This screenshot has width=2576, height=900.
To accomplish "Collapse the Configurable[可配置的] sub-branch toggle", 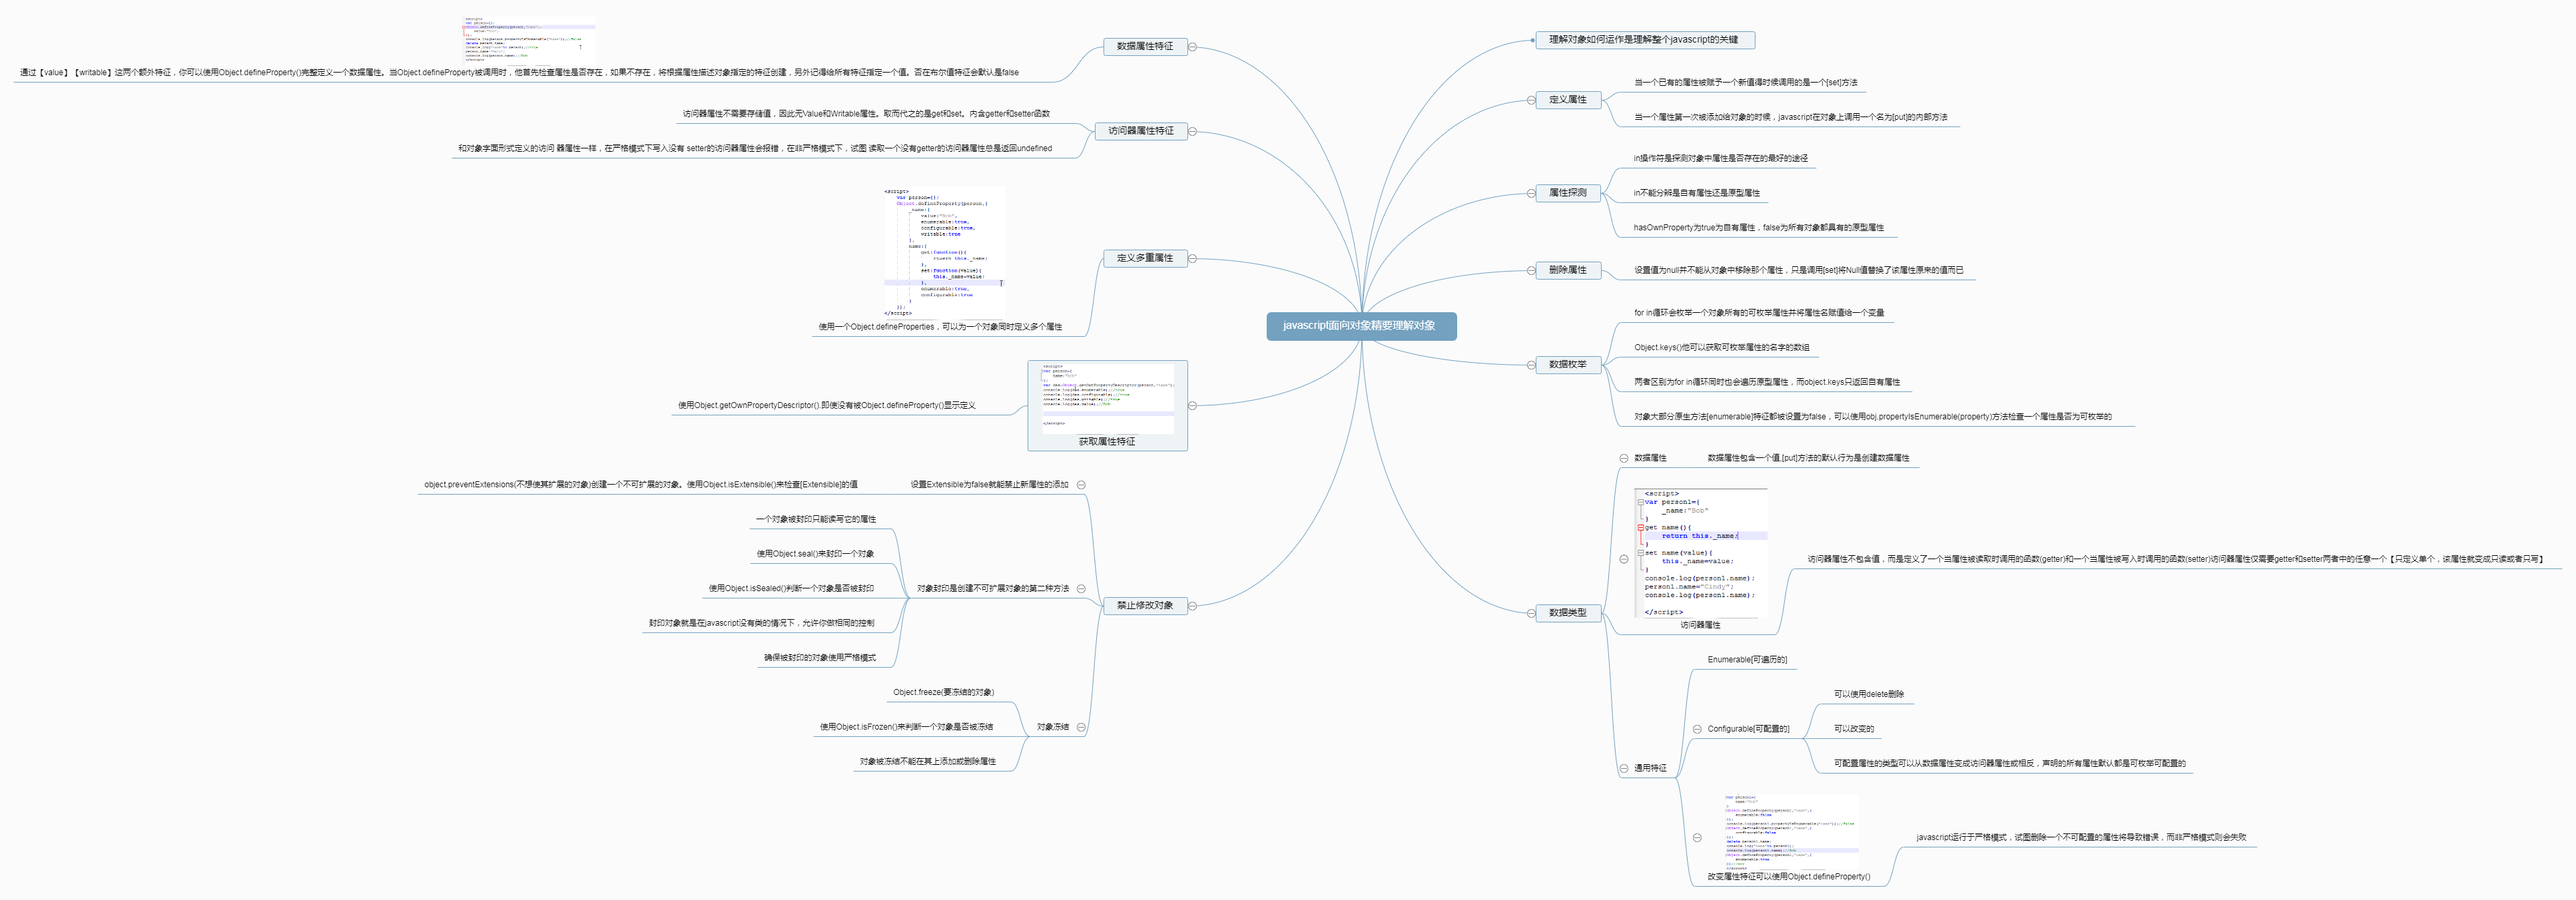I will coord(1697,729).
